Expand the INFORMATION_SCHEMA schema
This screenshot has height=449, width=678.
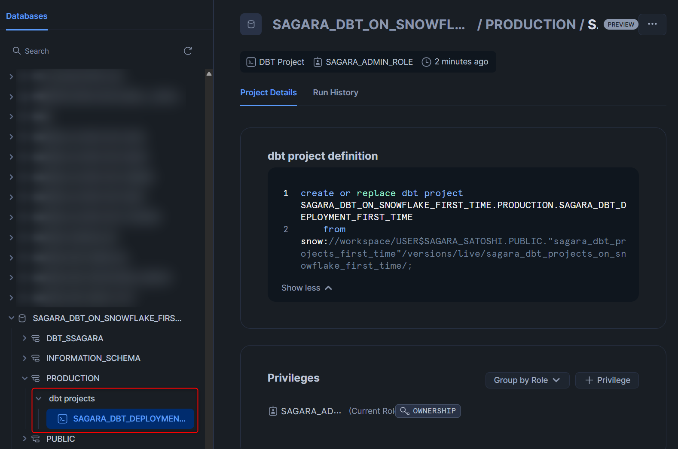pyautogui.click(x=24, y=358)
